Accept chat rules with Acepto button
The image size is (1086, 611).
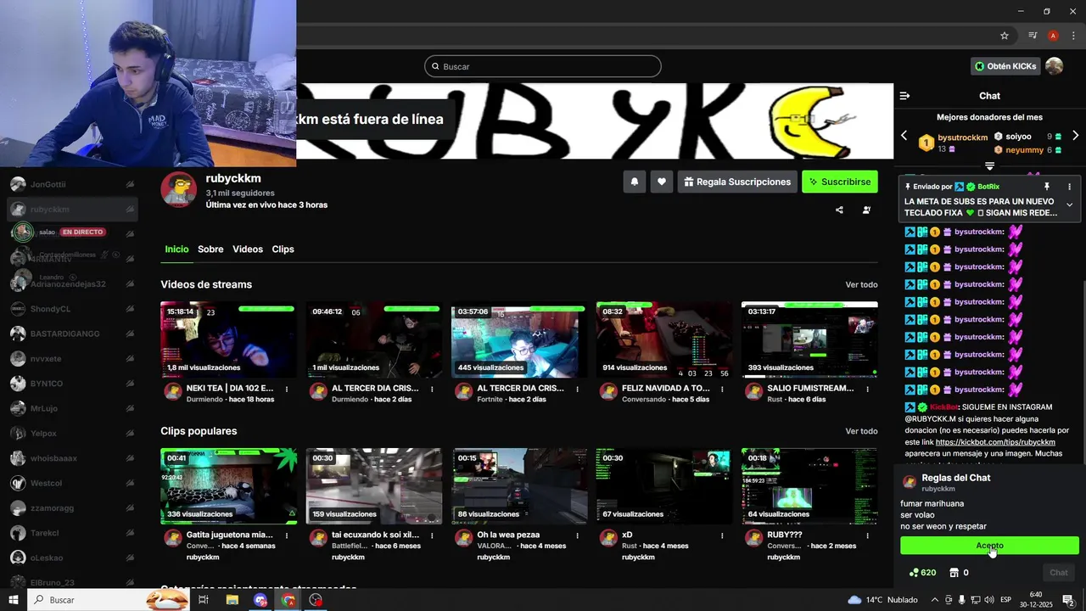click(x=989, y=546)
